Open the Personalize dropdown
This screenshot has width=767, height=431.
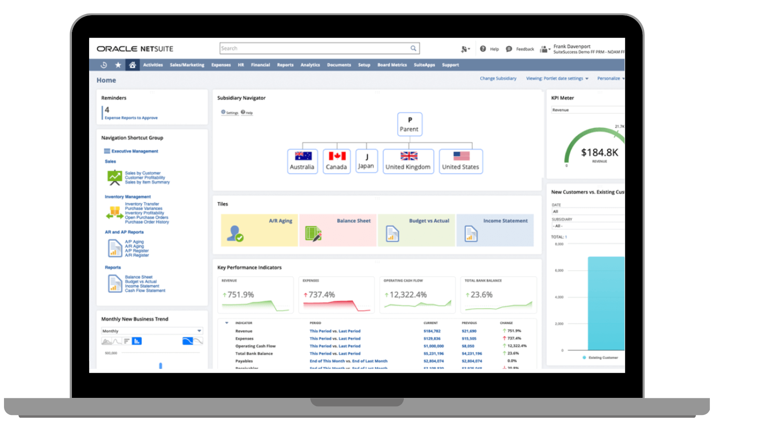click(611, 79)
